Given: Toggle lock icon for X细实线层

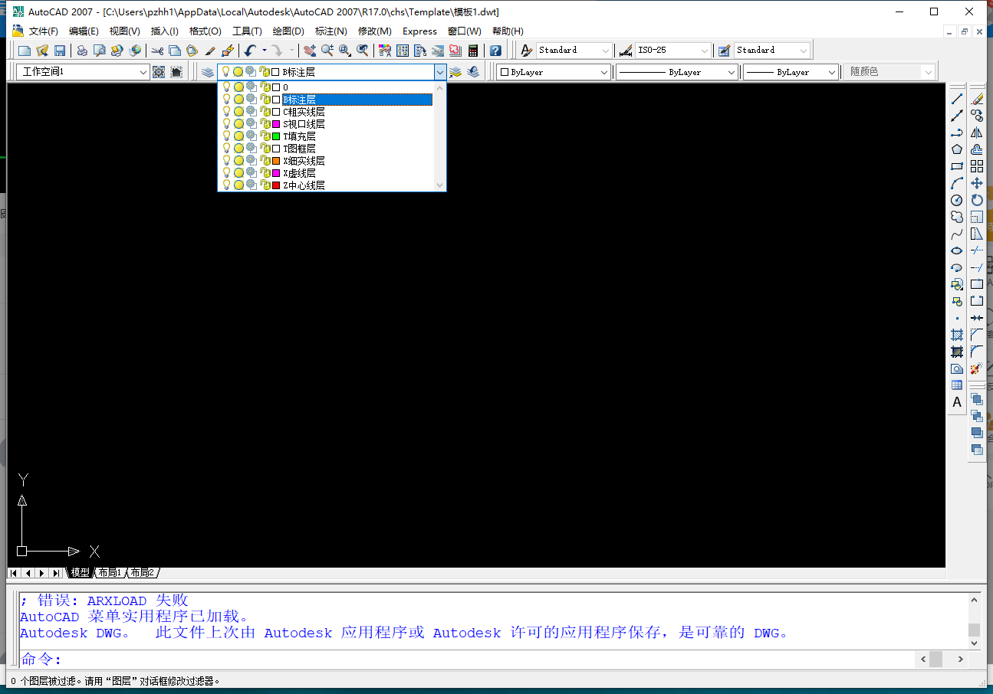Looking at the screenshot, I should [265, 161].
